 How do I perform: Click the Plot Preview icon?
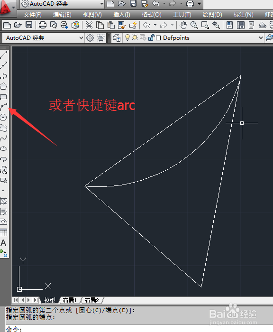(54, 25)
